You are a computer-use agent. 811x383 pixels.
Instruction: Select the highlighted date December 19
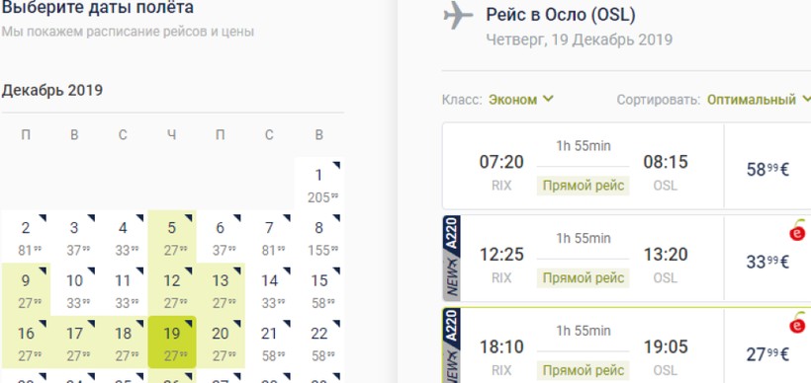(172, 343)
